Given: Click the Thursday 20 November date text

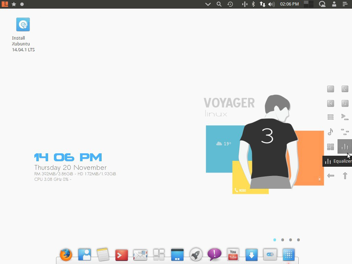Looking at the screenshot, I should [70, 167].
